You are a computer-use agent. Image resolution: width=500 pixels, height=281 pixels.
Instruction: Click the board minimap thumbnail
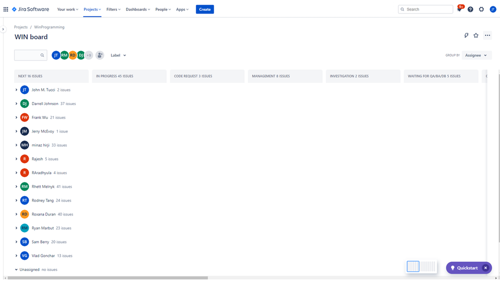[x=421, y=266]
